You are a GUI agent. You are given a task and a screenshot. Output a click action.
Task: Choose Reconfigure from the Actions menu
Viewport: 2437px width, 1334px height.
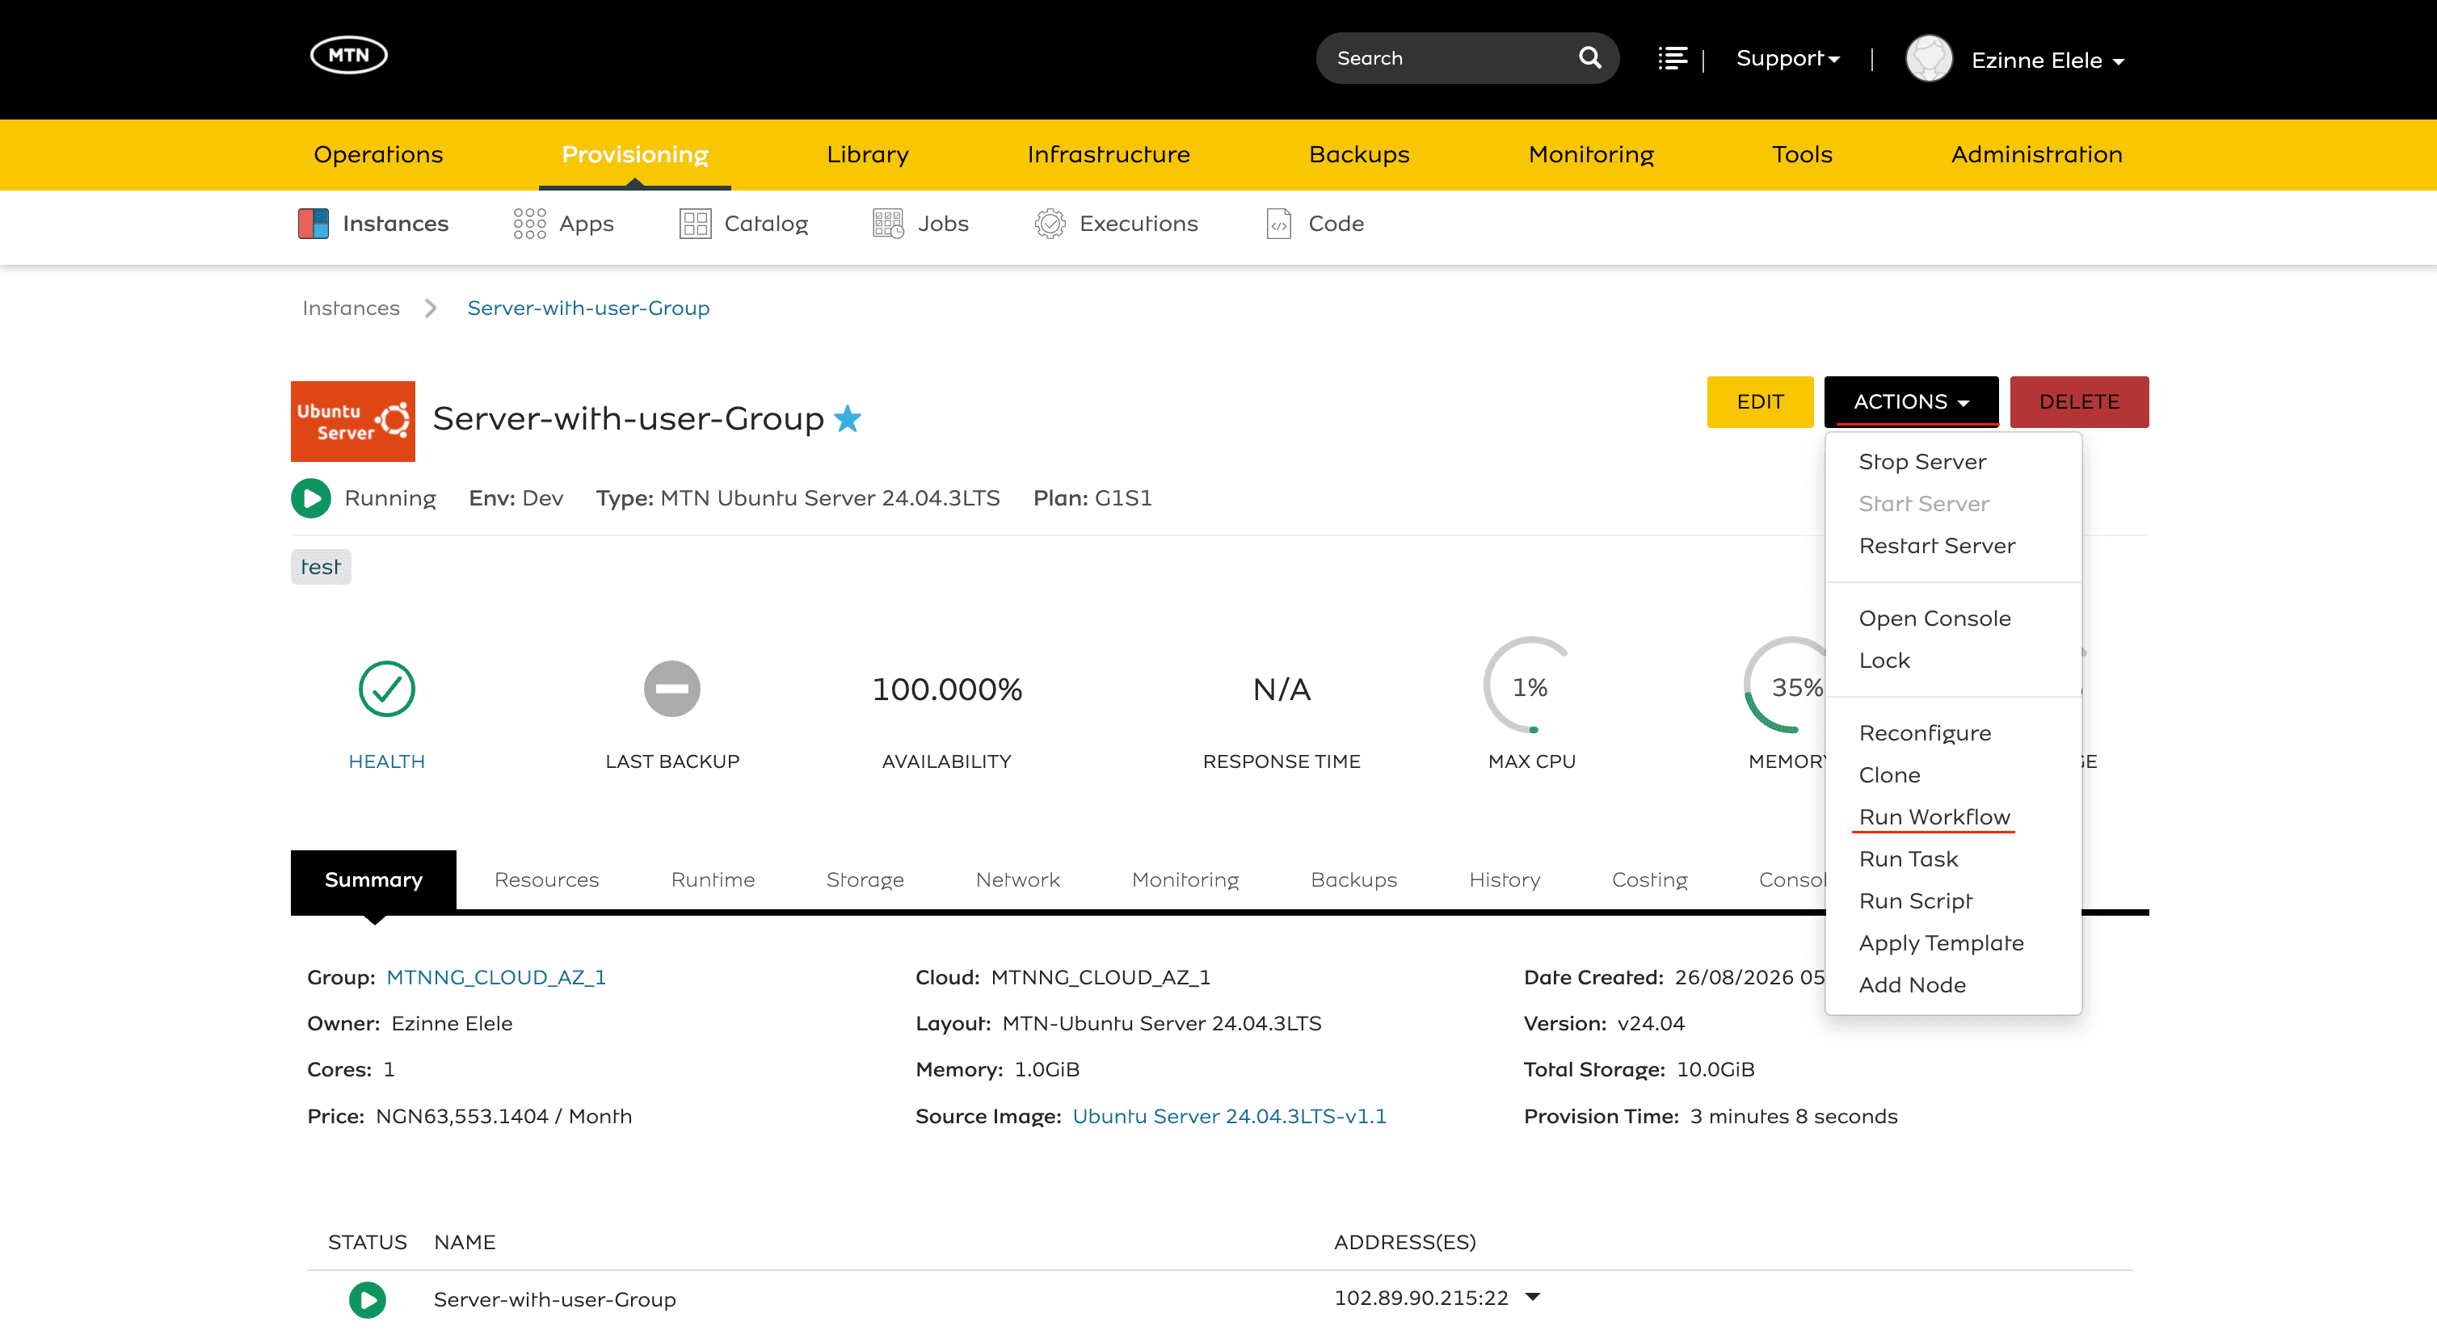[x=1926, y=734]
